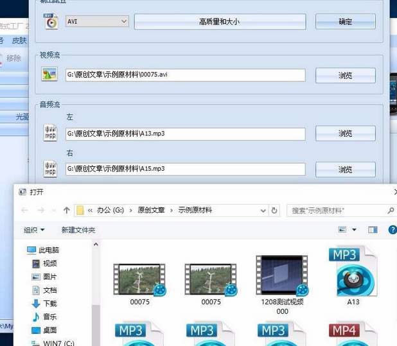This screenshot has height=346, width=397.
Task: Go up one folder level
Action: (x=67, y=210)
